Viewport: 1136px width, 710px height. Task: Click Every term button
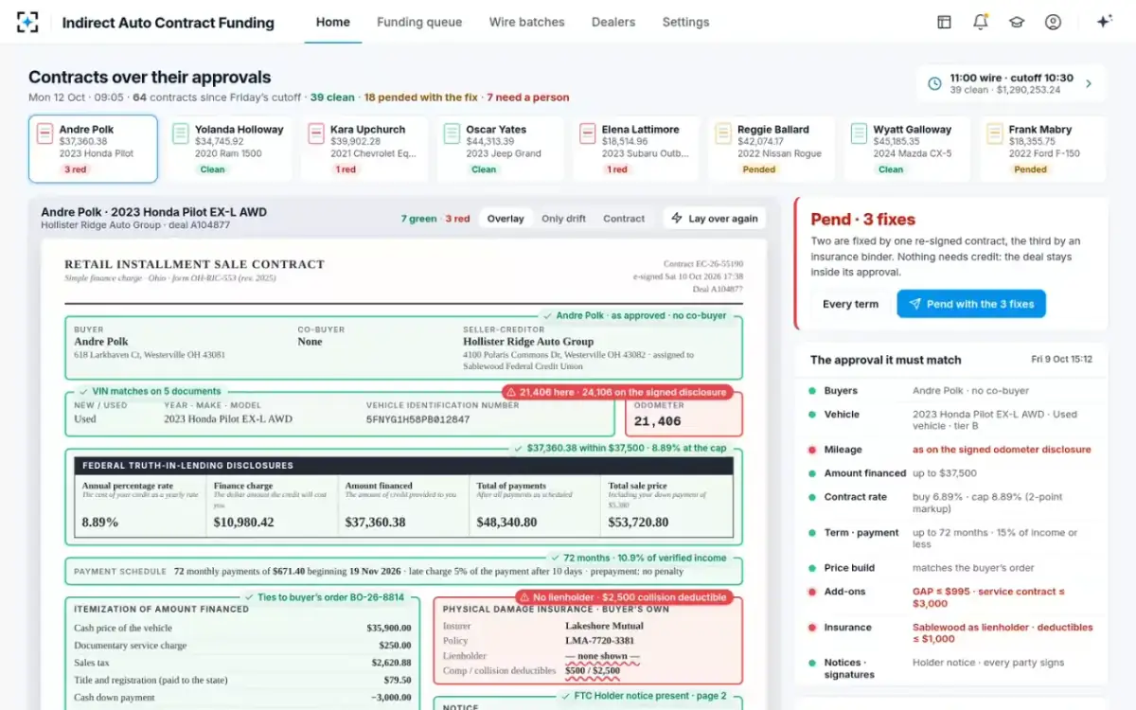click(x=850, y=304)
